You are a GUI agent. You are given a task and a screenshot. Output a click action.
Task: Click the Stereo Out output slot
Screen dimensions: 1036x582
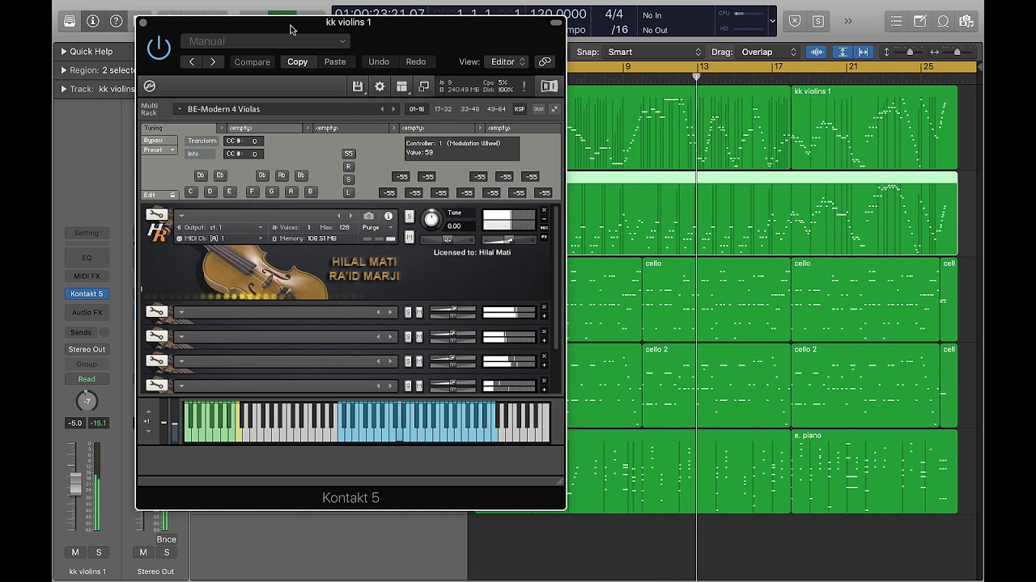(87, 349)
